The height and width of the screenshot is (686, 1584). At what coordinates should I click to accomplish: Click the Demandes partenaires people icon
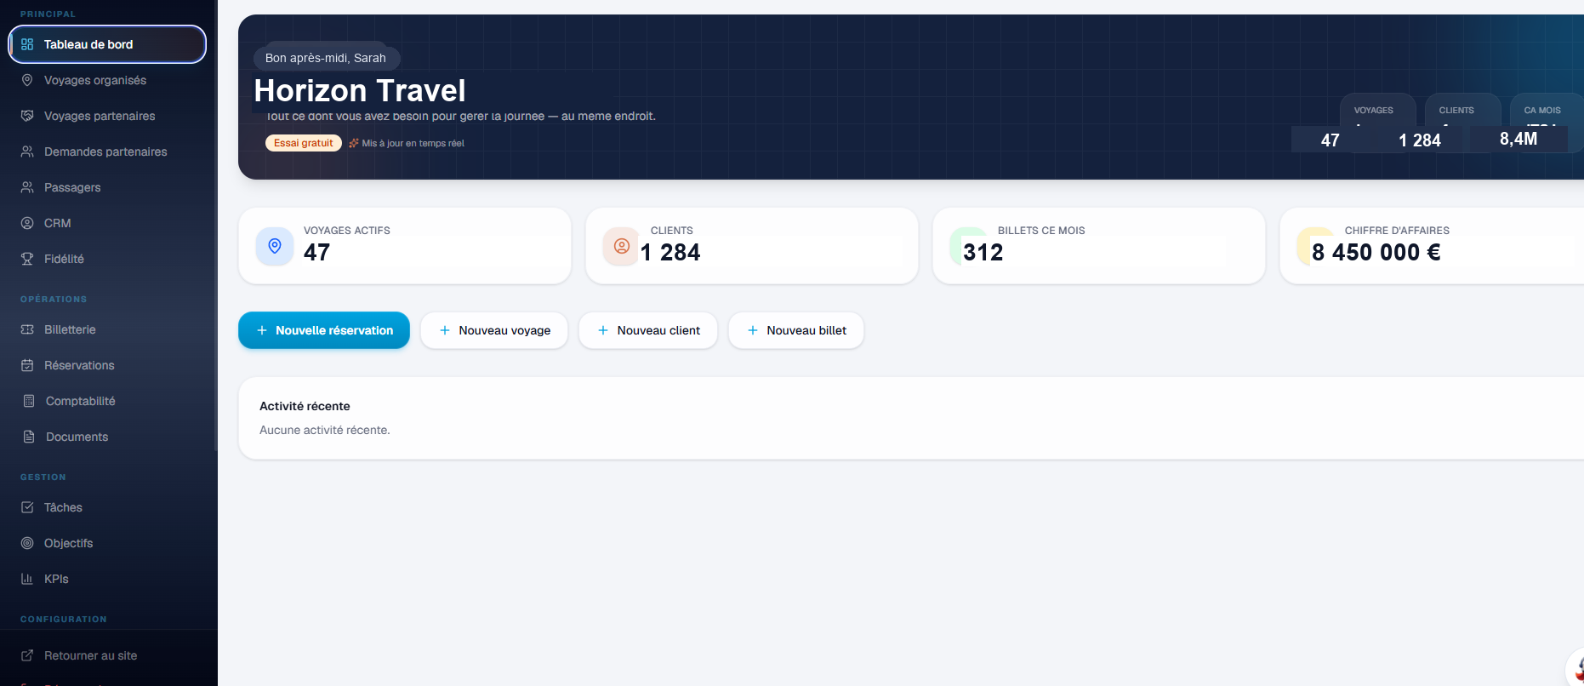(27, 151)
